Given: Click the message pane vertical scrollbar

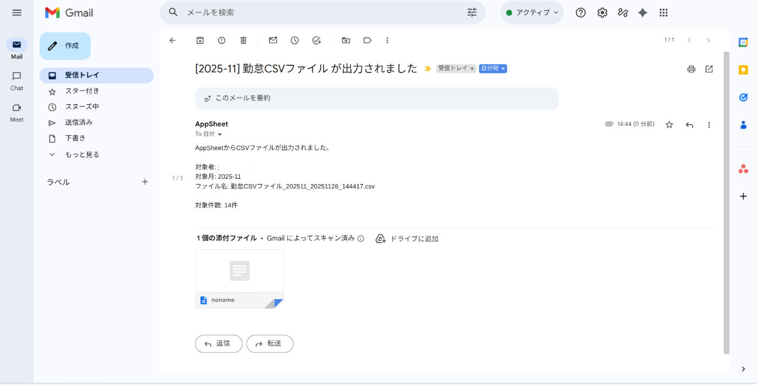Looking at the screenshot, I should [x=727, y=203].
